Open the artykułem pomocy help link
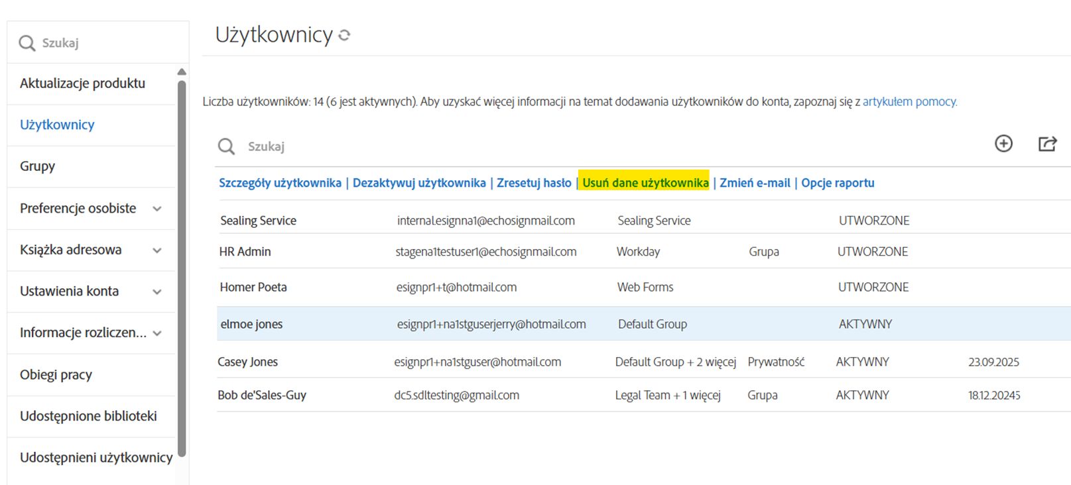 tap(909, 101)
